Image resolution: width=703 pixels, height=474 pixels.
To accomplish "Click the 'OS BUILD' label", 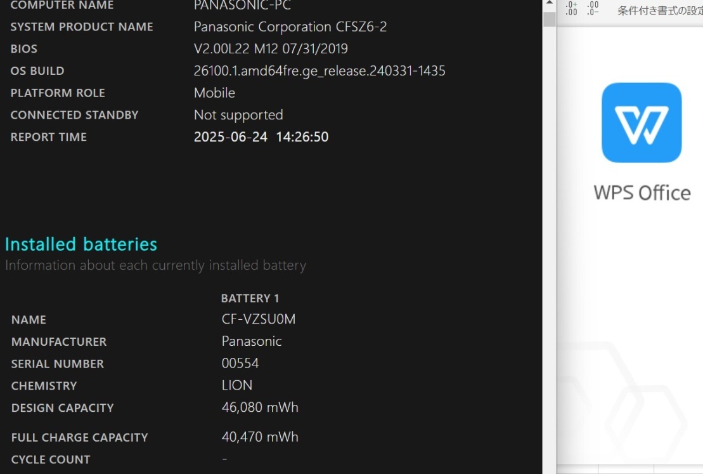I will click(x=37, y=71).
